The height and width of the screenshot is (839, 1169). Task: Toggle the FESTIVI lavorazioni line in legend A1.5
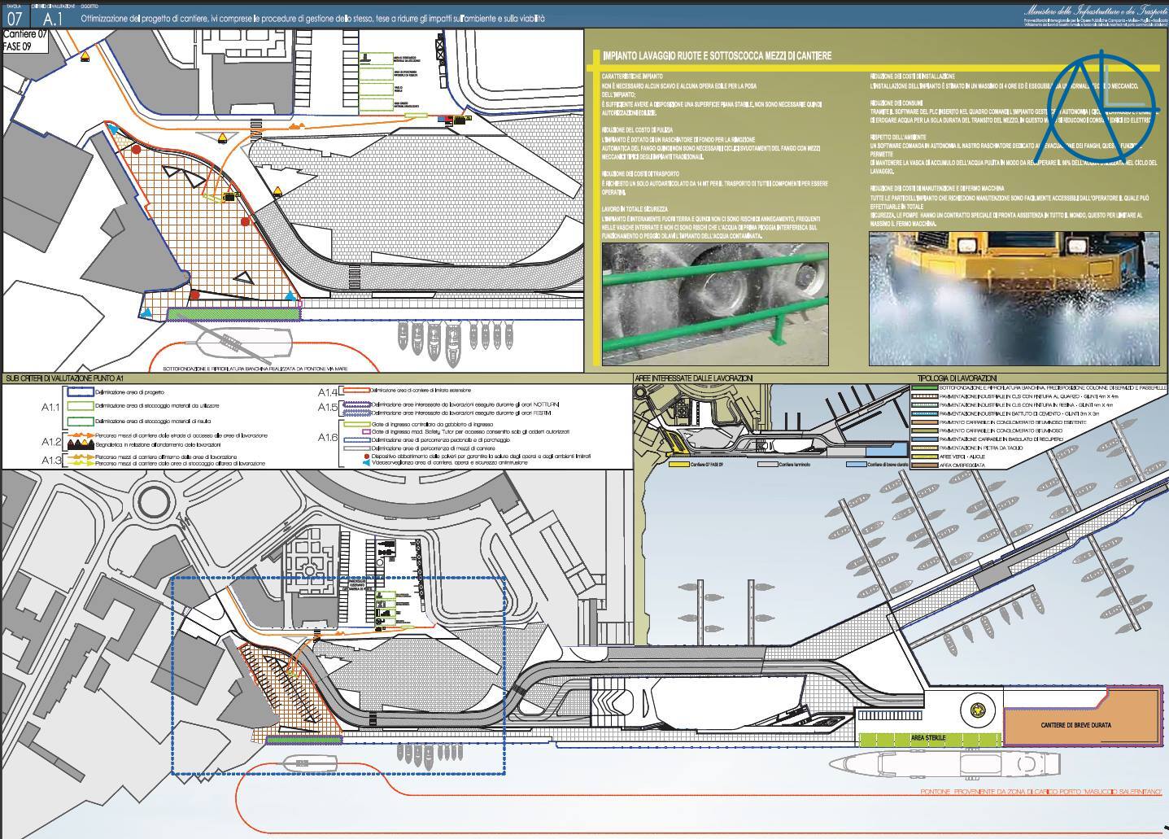tap(358, 413)
